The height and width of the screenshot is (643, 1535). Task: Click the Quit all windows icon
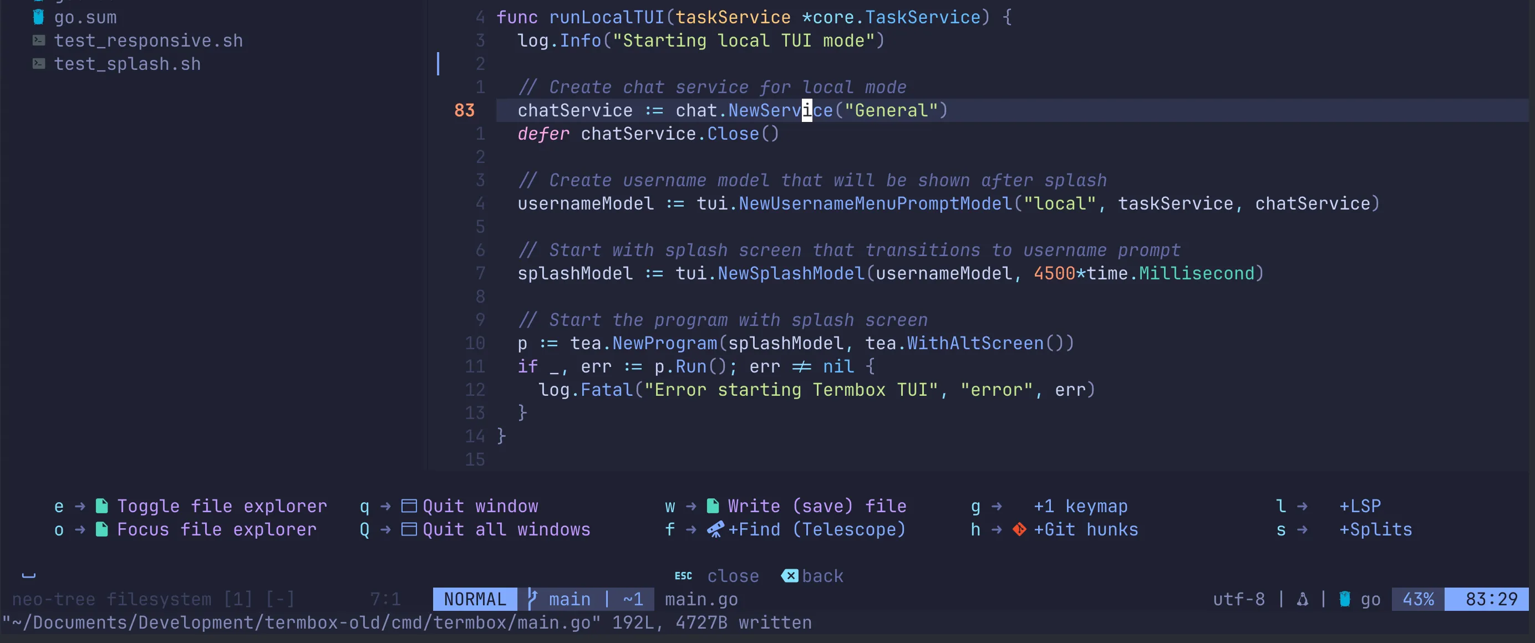[409, 529]
